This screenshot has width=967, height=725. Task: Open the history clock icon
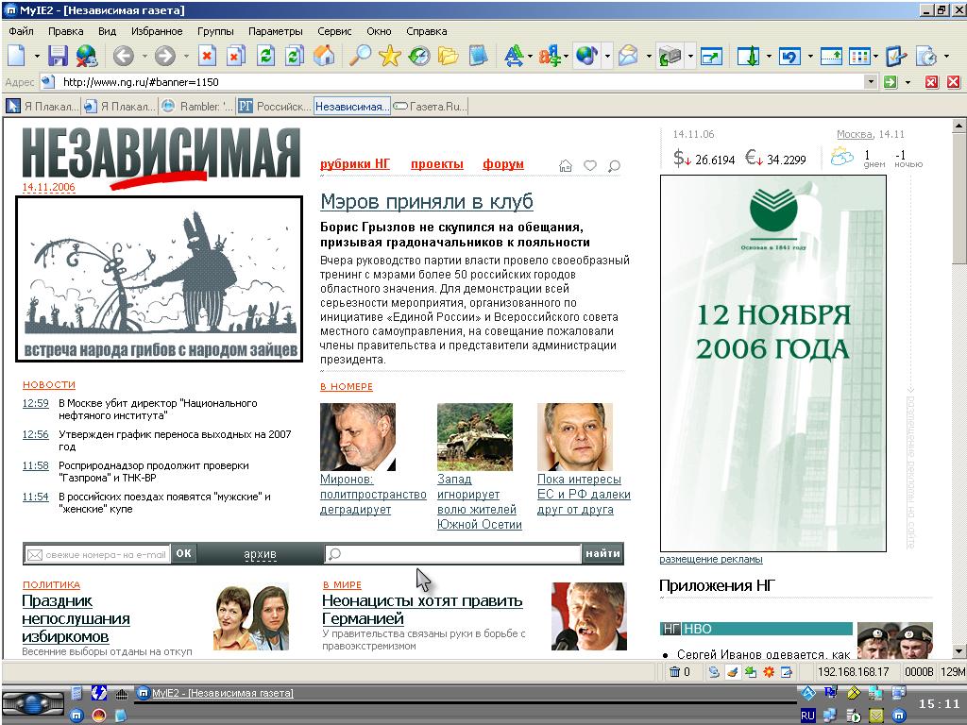click(419, 56)
